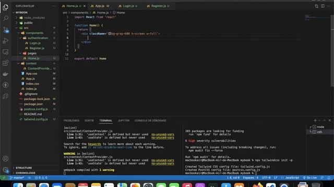Open the new terminal launch profile dropdown

(319, 121)
